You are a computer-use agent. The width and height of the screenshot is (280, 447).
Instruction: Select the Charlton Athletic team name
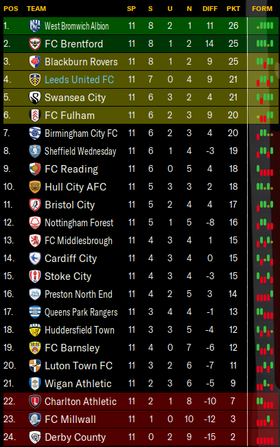tap(80, 402)
